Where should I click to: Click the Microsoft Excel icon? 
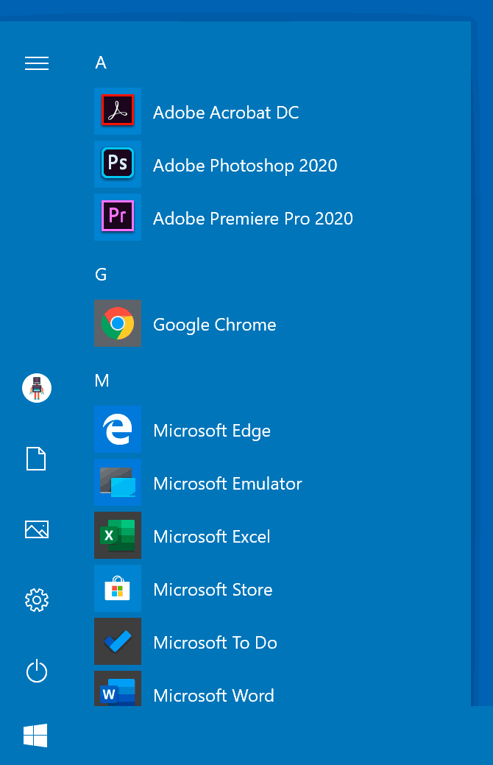(118, 535)
